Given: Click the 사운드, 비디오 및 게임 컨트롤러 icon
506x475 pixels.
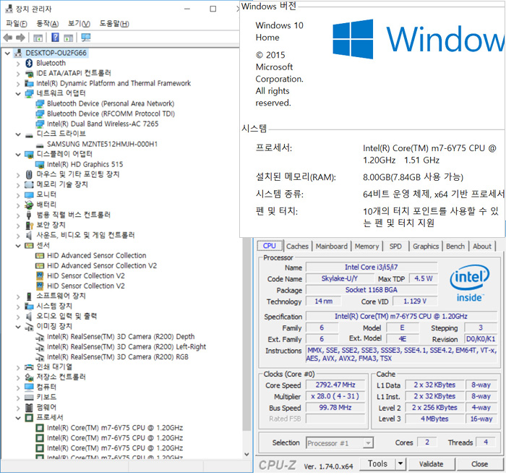Looking at the screenshot, I should pos(29,235).
